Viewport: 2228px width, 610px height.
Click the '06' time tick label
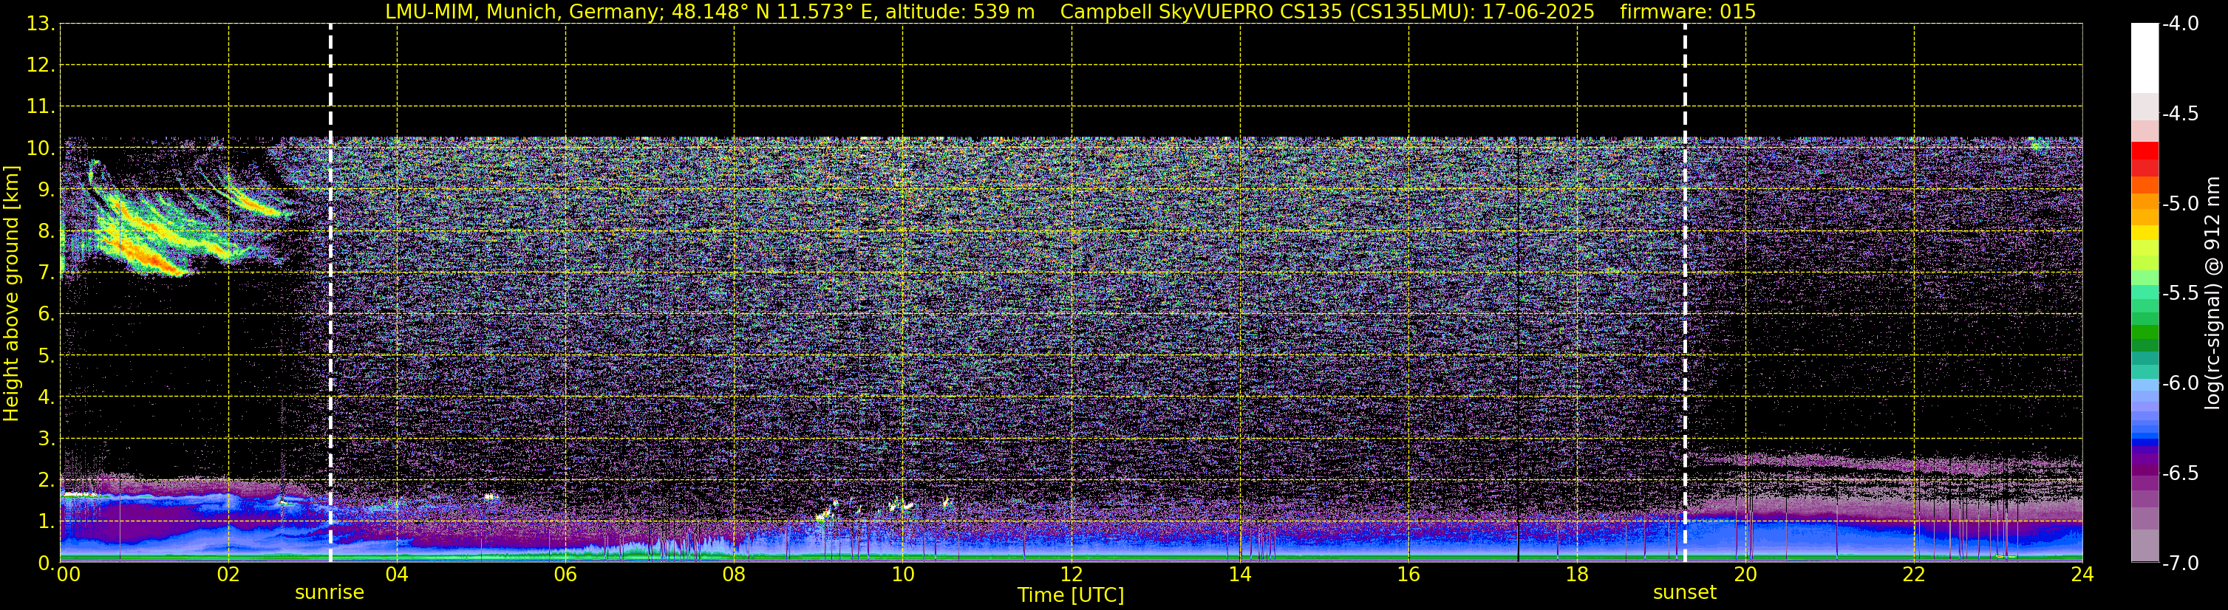tap(565, 575)
